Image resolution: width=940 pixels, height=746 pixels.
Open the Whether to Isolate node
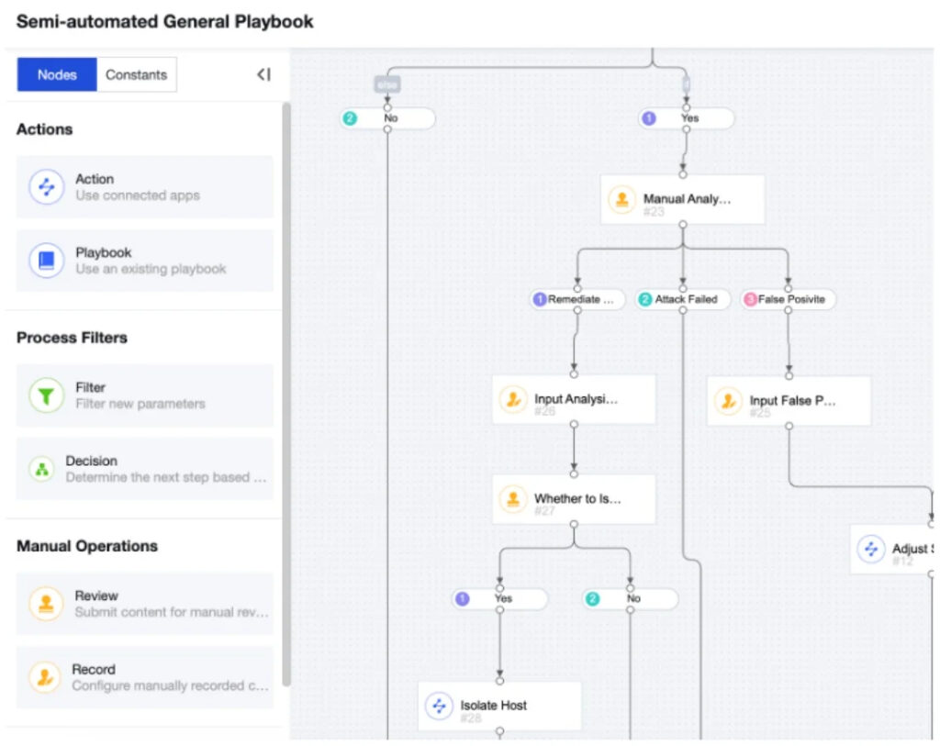(574, 499)
